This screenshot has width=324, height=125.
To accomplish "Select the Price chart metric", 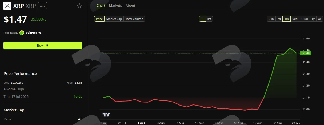I will click(x=99, y=19).
